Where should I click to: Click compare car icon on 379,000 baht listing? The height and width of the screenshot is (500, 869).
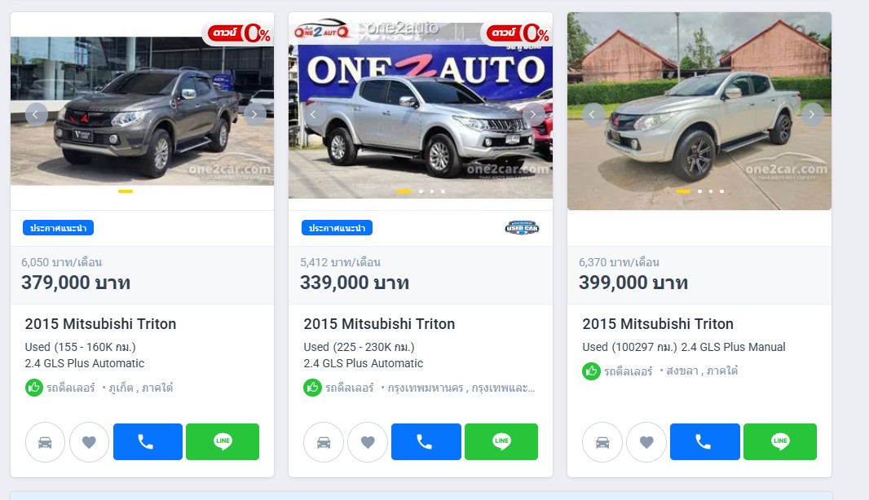pos(45,442)
